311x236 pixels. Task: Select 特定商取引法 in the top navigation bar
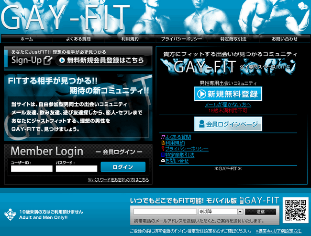(233, 39)
